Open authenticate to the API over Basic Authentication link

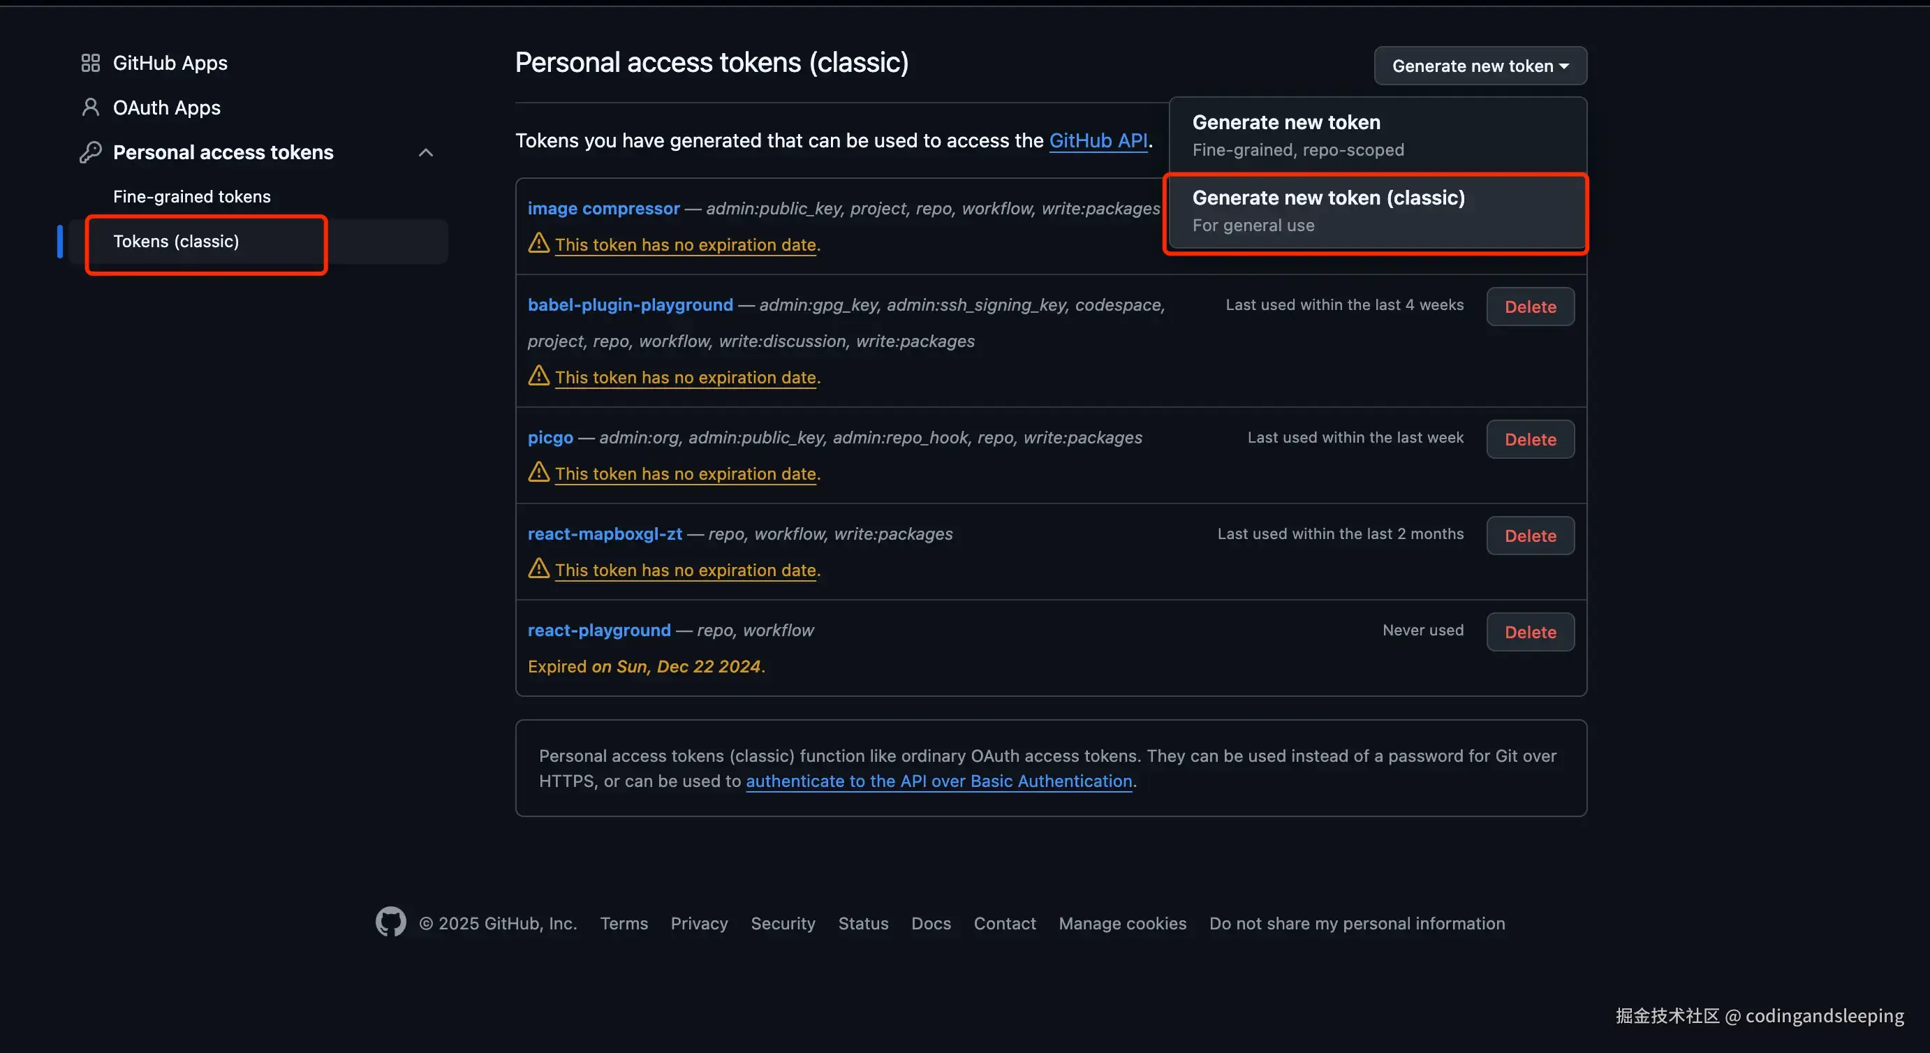click(938, 781)
